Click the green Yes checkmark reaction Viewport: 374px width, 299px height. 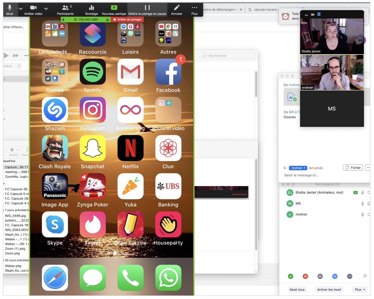291,276
